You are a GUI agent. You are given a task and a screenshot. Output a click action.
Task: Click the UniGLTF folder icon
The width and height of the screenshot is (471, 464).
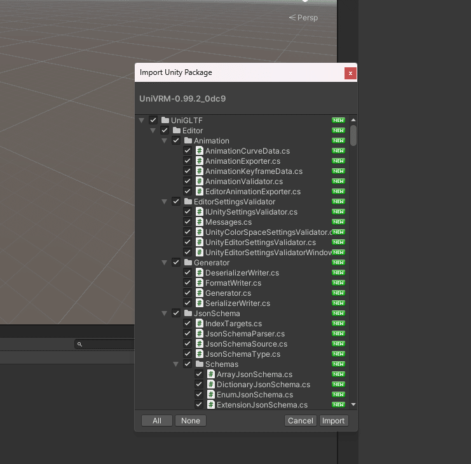[x=165, y=120]
